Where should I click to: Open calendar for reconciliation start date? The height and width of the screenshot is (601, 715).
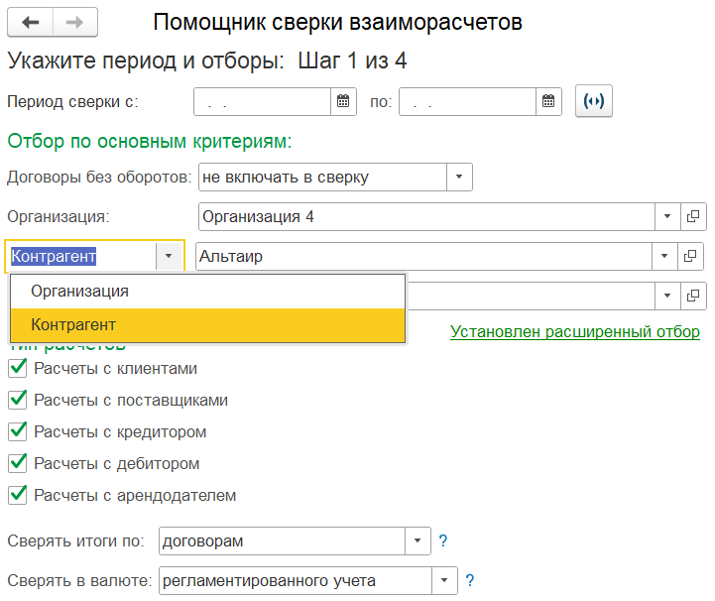tap(343, 101)
